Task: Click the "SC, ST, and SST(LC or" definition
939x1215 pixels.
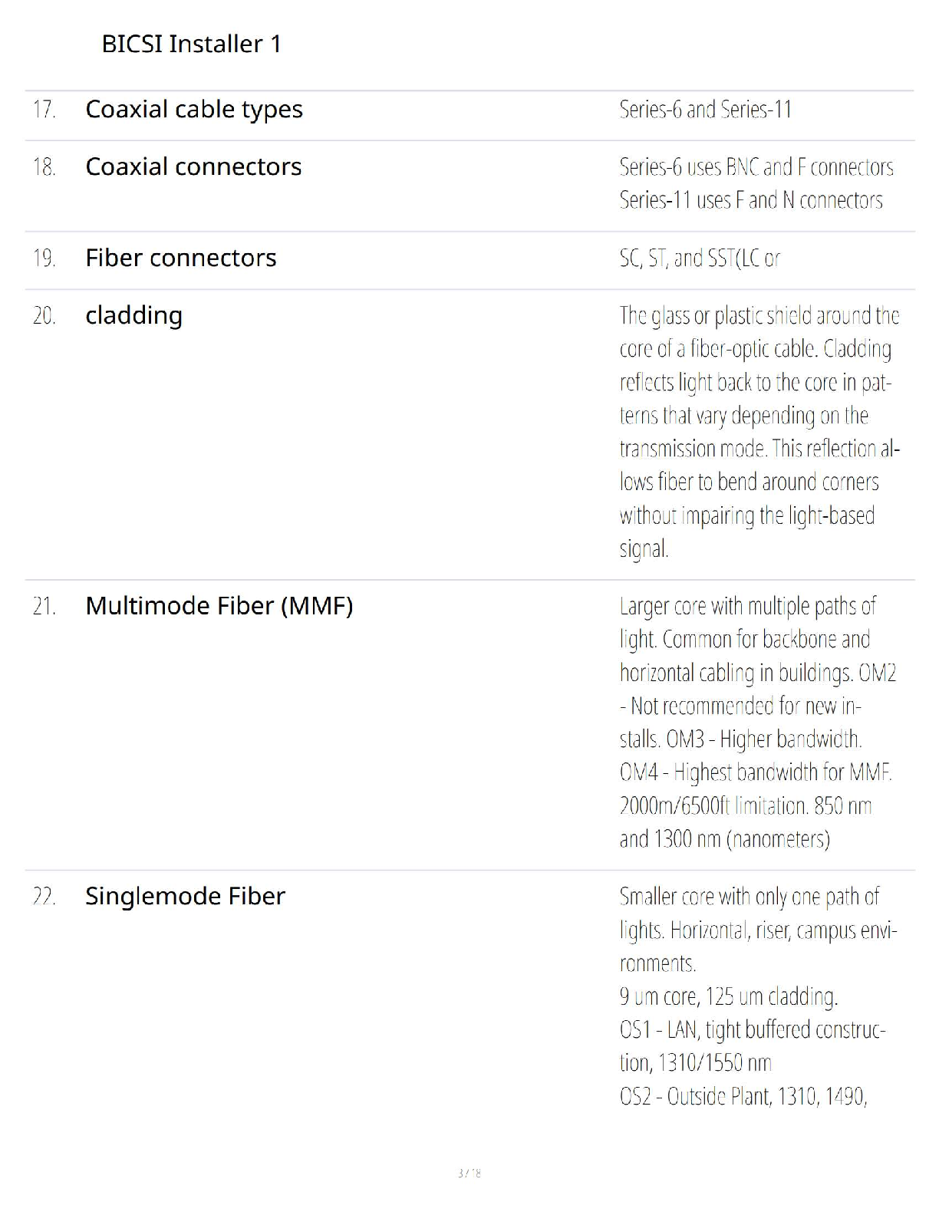Action: point(699,258)
